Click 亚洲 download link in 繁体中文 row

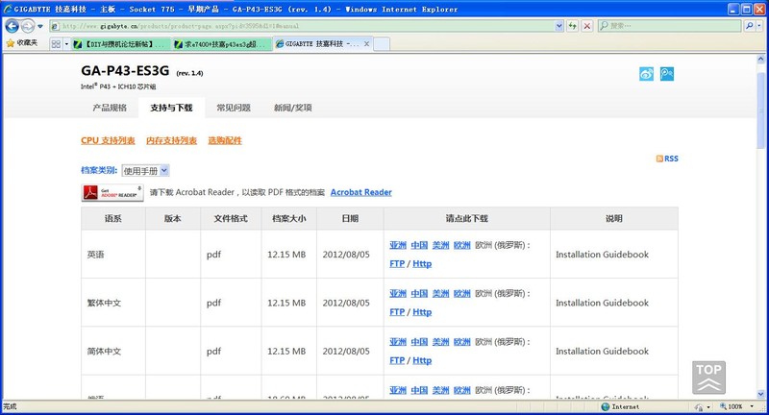click(398, 294)
